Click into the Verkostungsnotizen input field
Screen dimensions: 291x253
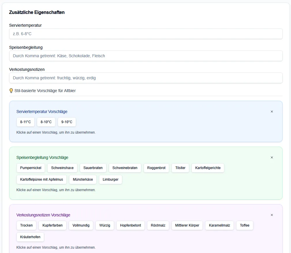(146, 78)
